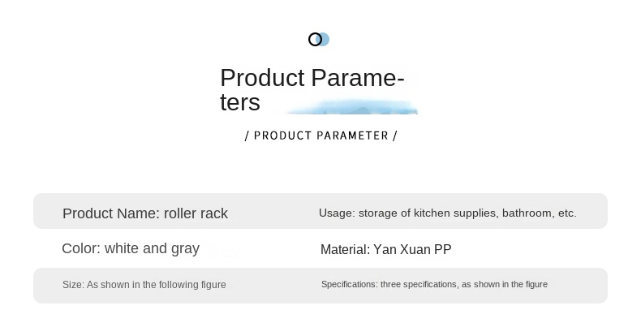Click the black outlined circle in logo
641x323 pixels.
(315, 40)
